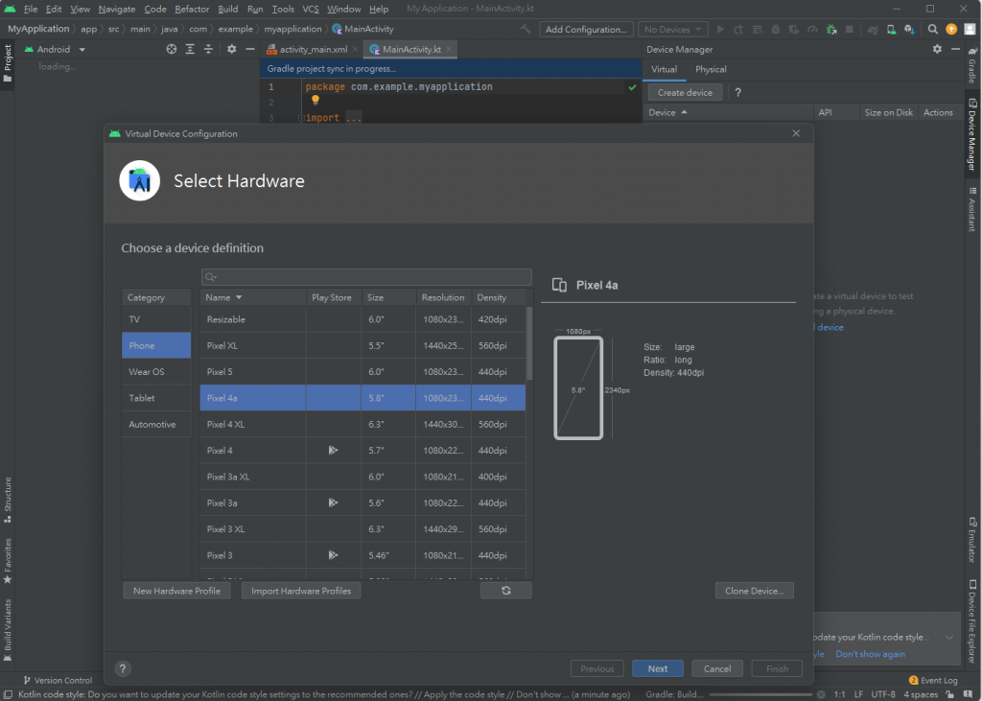Click the orange update notification icon

click(951, 30)
